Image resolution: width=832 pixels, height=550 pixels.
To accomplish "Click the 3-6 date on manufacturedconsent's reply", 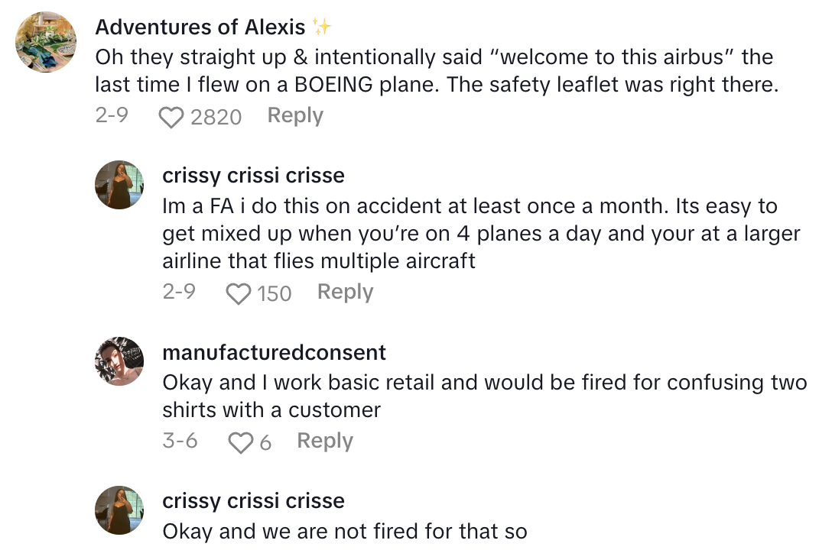I will pyautogui.click(x=180, y=442).
